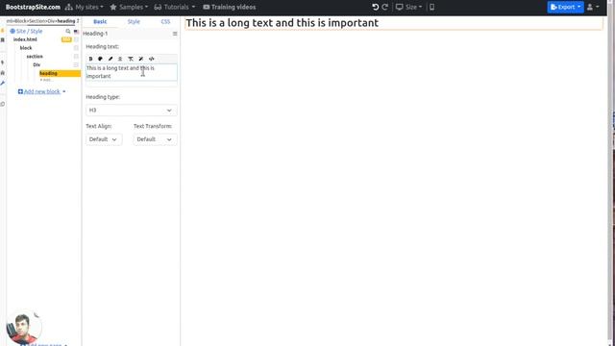This screenshot has height=346, width=615.
Task: Click the strikethrough icon in heading toolbar
Action: pyautogui.click(x=120, y=59)
